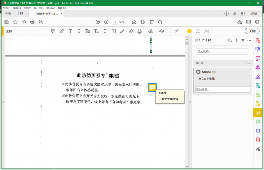Open the 视图(V) menu
Viewport: 264px width, 170px height.
27,8
